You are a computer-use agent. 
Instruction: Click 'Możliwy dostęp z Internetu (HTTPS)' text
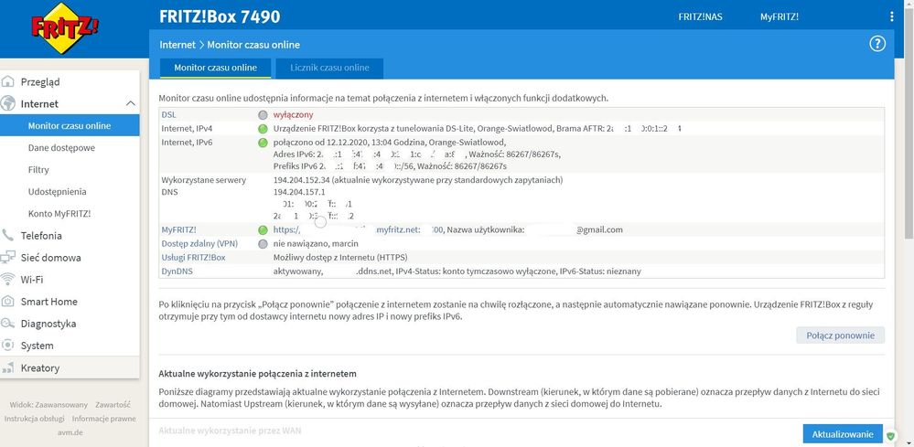[x=340, y=258]
